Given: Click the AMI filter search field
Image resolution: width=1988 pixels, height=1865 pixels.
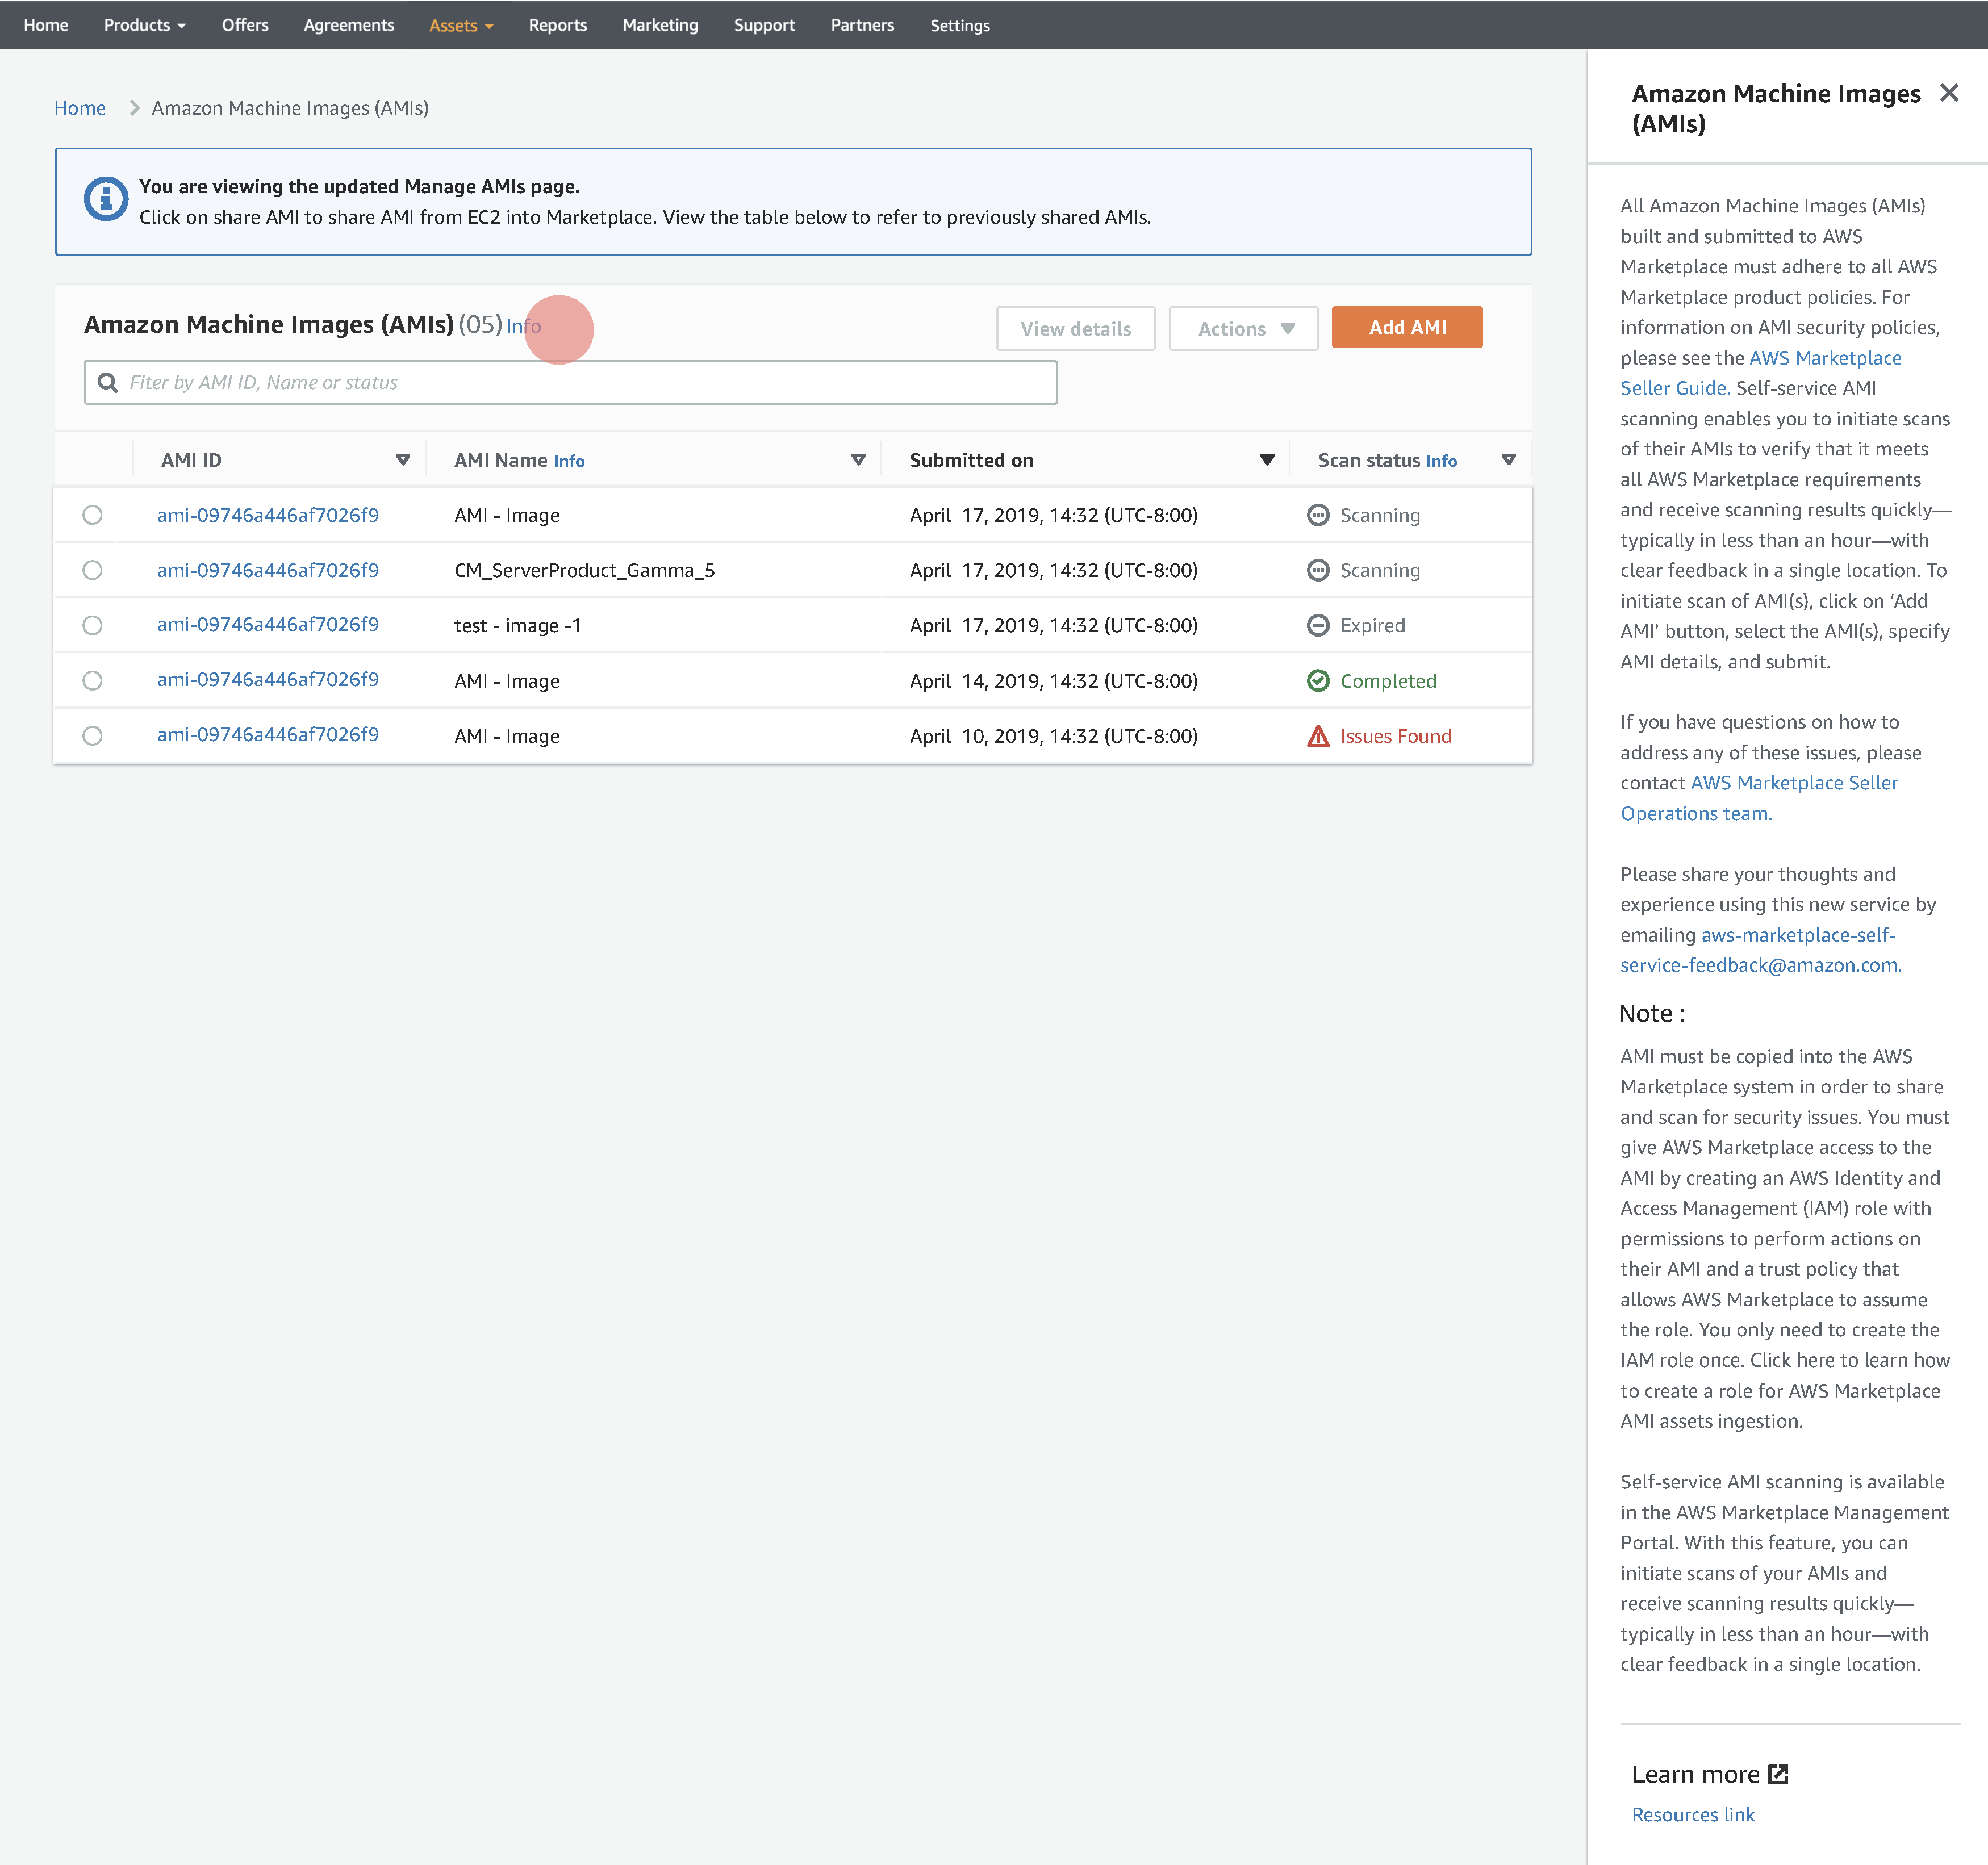Looking at the screenshot, I should pyautogui.click(x=580, y=383).
